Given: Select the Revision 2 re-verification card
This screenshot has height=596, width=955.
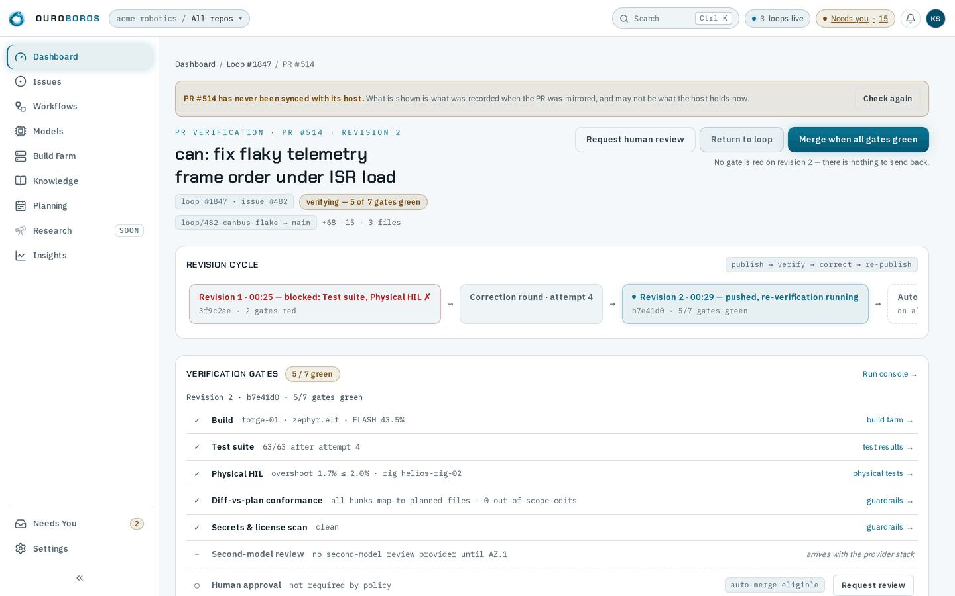Looking at the screenshot, I should 745,304.
